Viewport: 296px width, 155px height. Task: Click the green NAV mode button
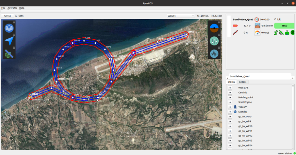point(284,26)
